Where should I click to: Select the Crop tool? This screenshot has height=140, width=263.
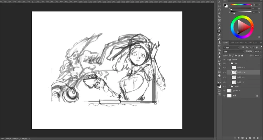point(219,17)
